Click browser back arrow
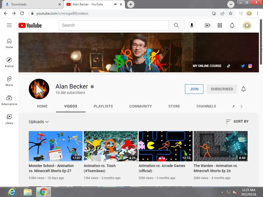263x197 pixels. click(6, 13)
